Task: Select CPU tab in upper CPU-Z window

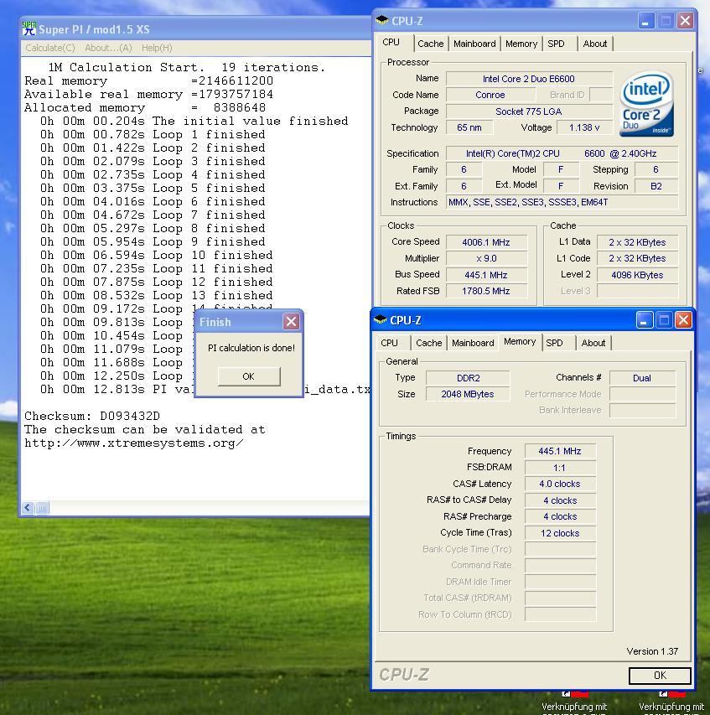Action: (x=391, y=43)
